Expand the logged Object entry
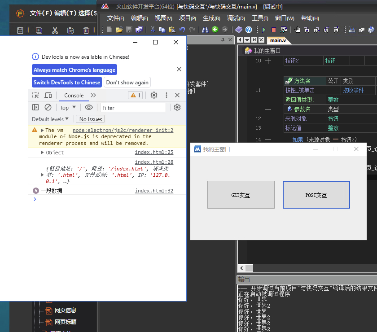Screen dimensions: 377x332 42,153
